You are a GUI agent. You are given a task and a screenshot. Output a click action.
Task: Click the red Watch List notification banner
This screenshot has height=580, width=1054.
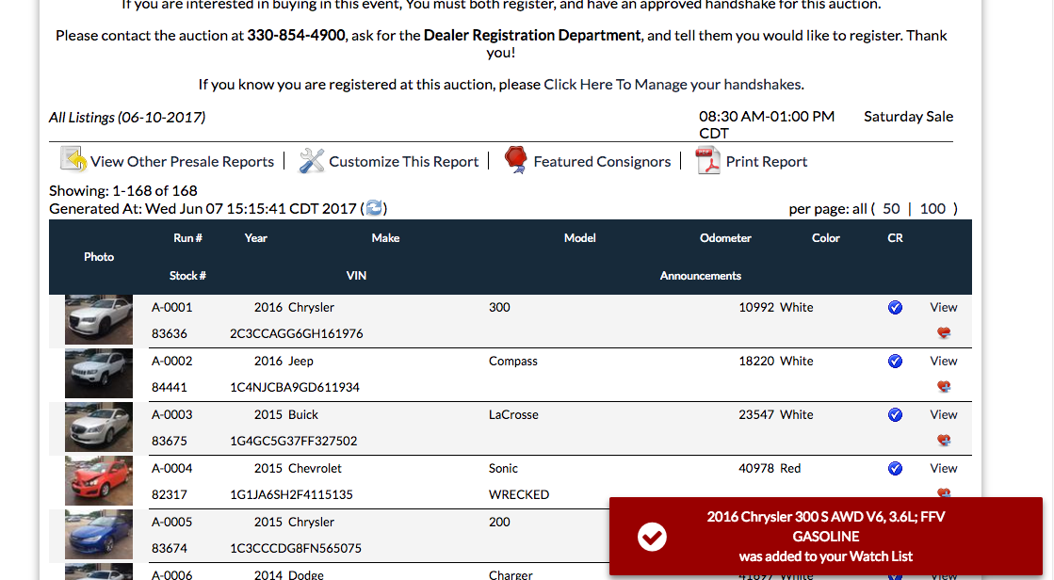click(826, 537)
